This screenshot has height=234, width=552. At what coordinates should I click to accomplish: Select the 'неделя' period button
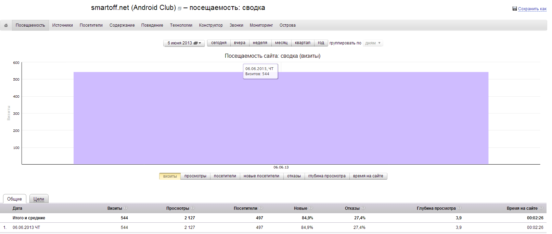click(x=260, y=43)
